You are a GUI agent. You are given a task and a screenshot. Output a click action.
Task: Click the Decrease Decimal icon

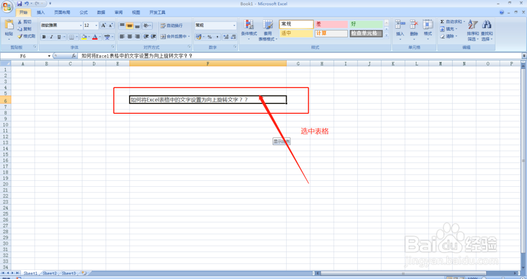coord(233,37)
